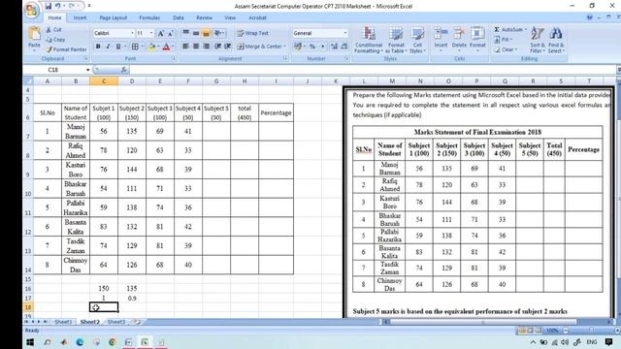The width and height of the screenshot is (621, 349).
Task: Click the AutoSum button
Action: click(x=510, y=30)
